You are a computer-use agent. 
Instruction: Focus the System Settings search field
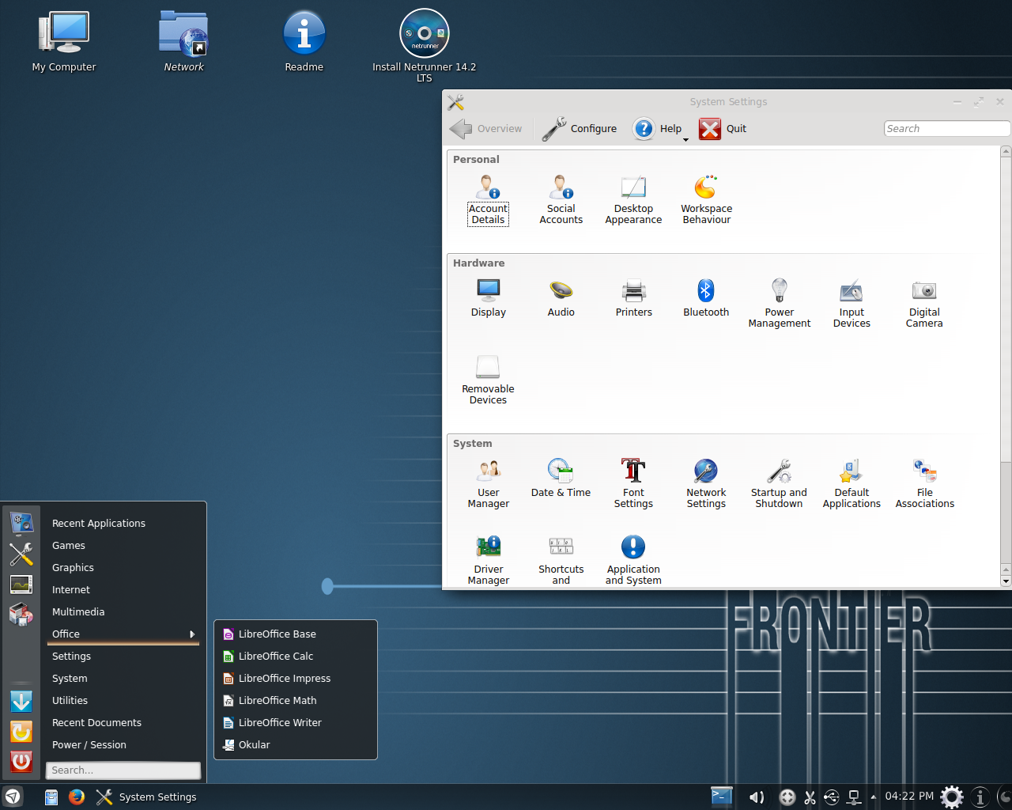946,129
